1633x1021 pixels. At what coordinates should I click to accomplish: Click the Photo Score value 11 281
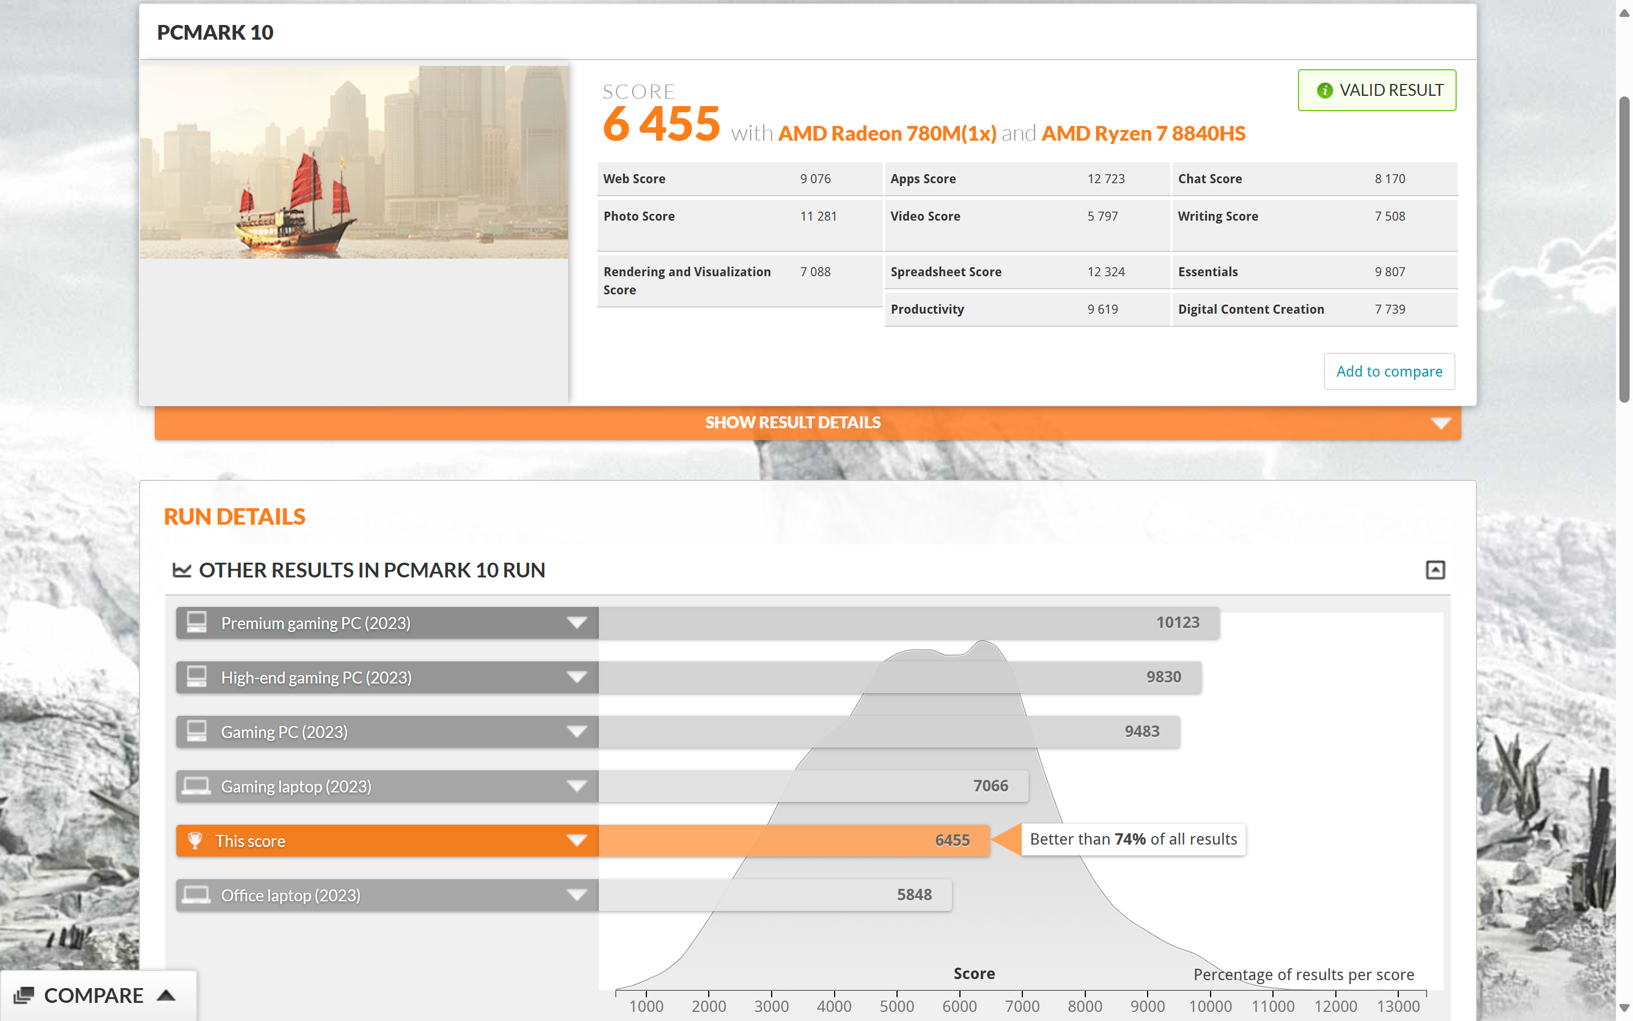coord(819,216)
